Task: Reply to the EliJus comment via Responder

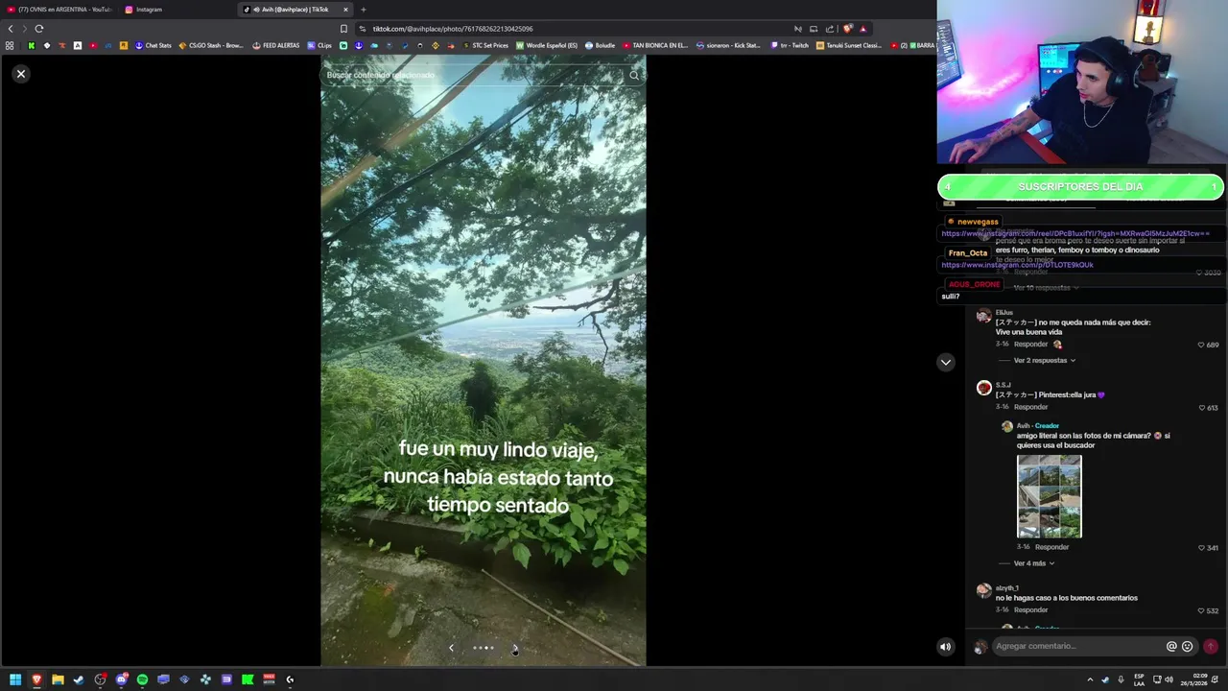Action: pyautogui.click(x=1031, y=345)
